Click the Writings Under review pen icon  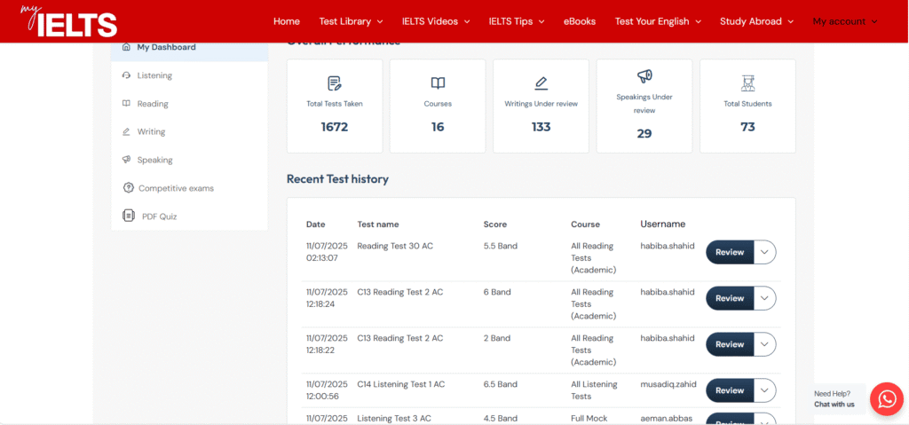tap(541, 83)
